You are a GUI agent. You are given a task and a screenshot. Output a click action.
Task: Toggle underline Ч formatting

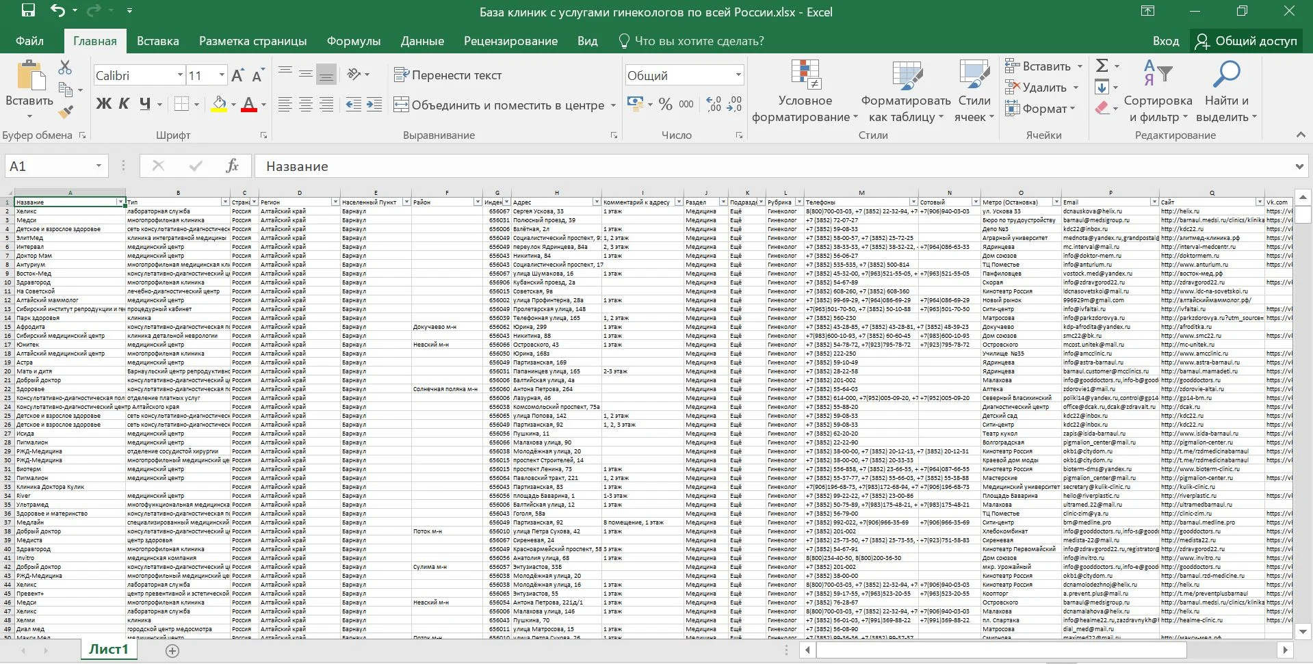pyautogui.click(x=145, y=104)
